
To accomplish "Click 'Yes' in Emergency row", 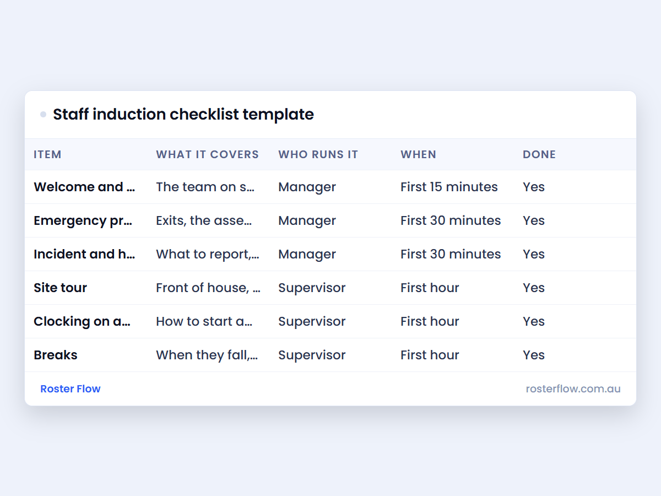I will (x=534, y=220).
